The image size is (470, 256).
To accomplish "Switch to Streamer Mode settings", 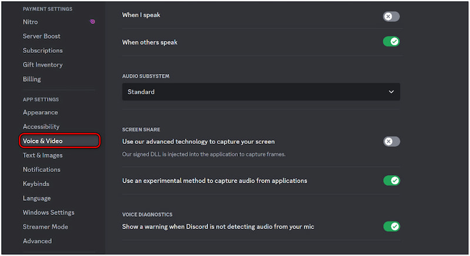I will pyautogui.click(x=45, y=227).
